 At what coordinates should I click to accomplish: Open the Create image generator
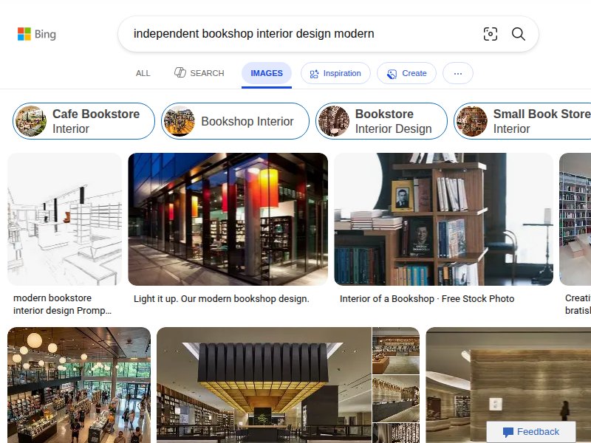406,73
